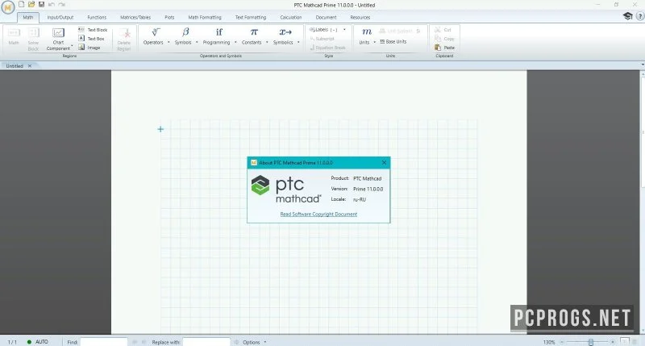Click the zoom out minus button
The width and height of the screenshot is (645, 346).
(562, 342)
